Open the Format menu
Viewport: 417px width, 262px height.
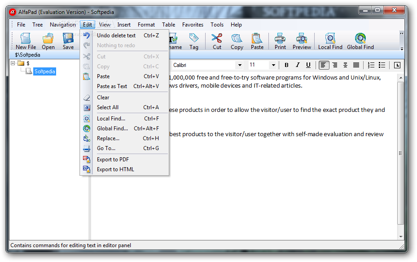click(146, 25)
